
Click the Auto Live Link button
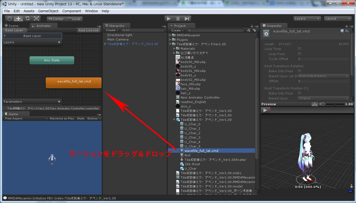pos(89,30)
